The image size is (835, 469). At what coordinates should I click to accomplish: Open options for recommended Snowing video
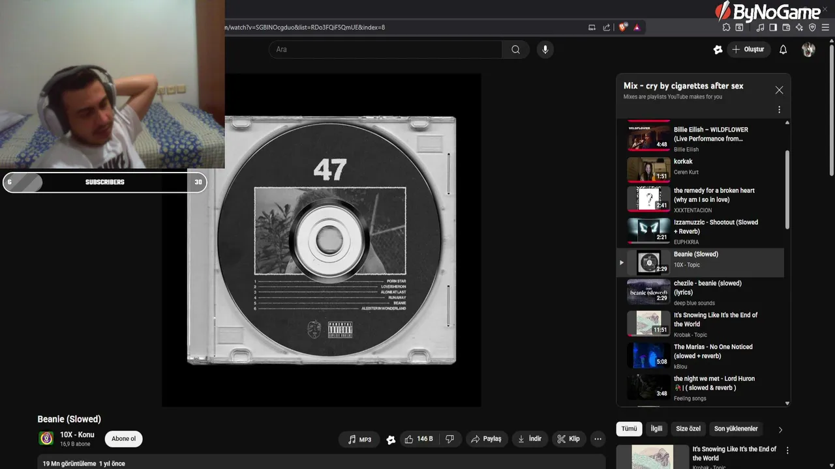pyautogui.click(x=787, y=451)
